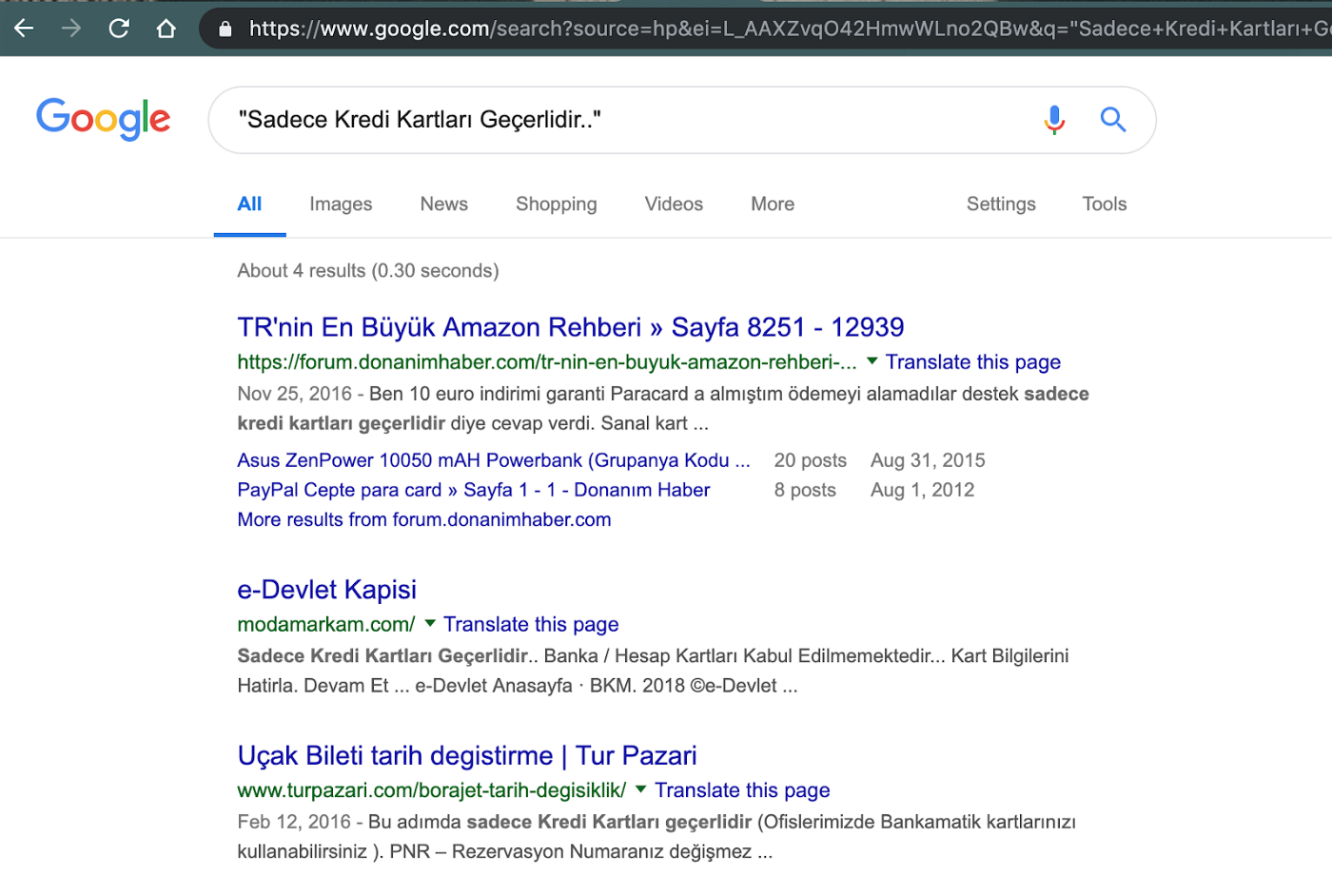This screenshot has width=1332, height=895.
Task: Open the Uçak Bileti tarih degistirme result
Action: (x=467, y=756)
